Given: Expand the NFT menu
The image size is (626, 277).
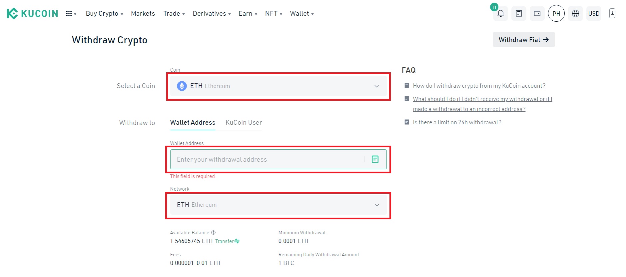Looking at the screenshot, I should pos(274,14).
